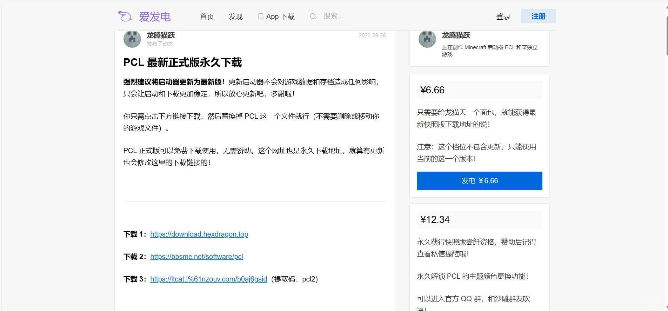Open the 发现 nav item

(x=235, y=16)
